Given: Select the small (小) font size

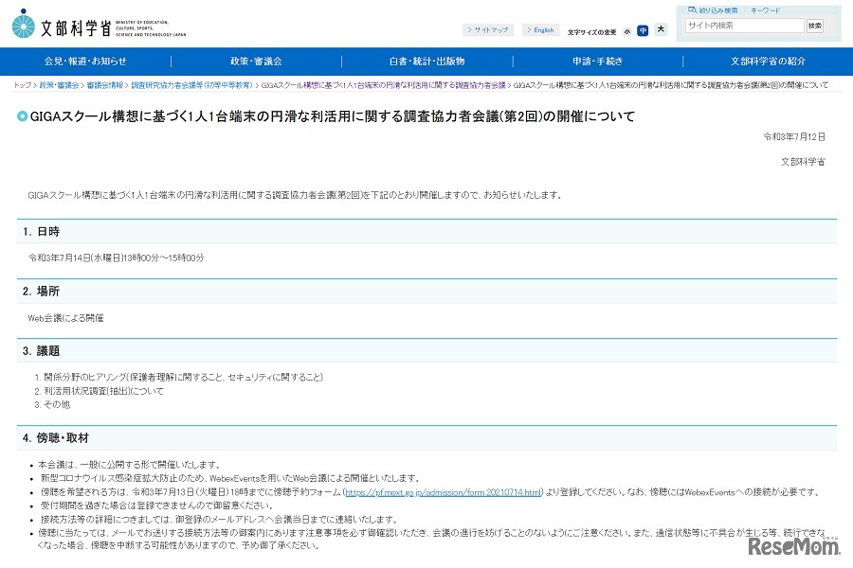Looking at the screenshot, I should click(627, 29).
